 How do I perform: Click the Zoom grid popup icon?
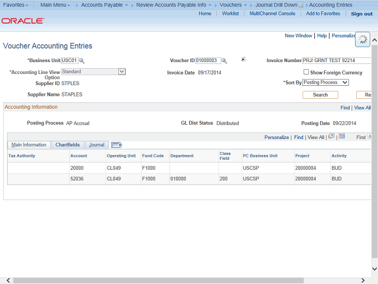[x=331, y=136]
